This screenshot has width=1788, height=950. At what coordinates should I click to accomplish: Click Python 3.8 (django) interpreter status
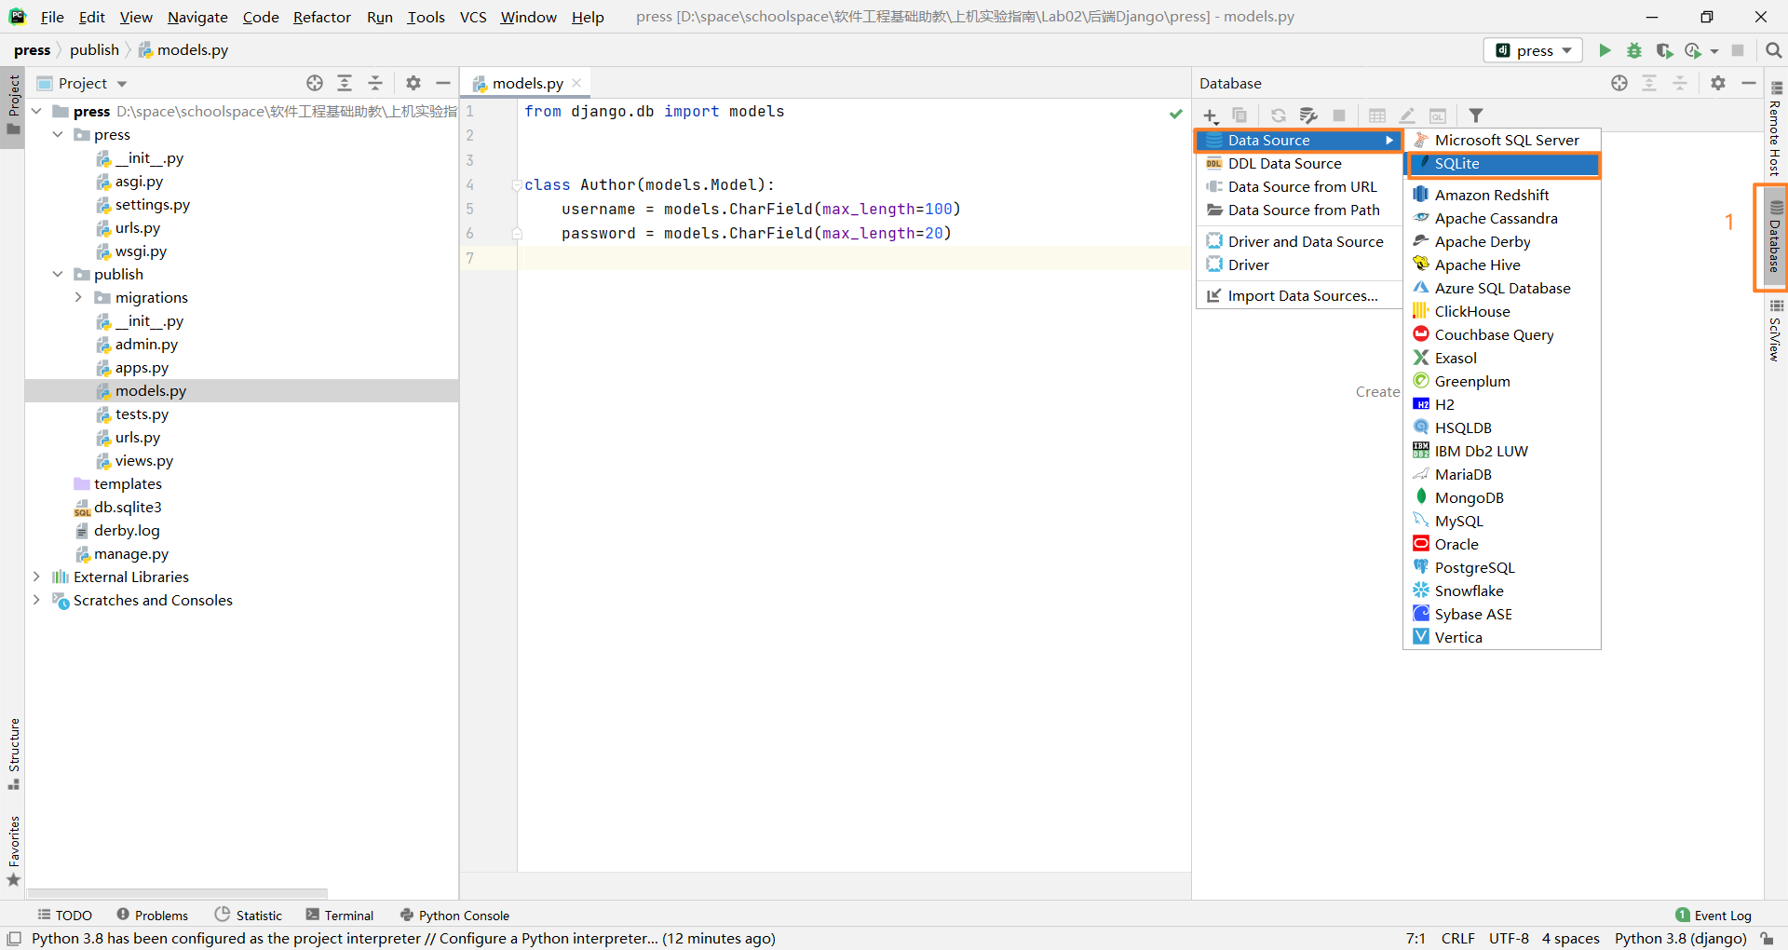(x=1680, y=938)
